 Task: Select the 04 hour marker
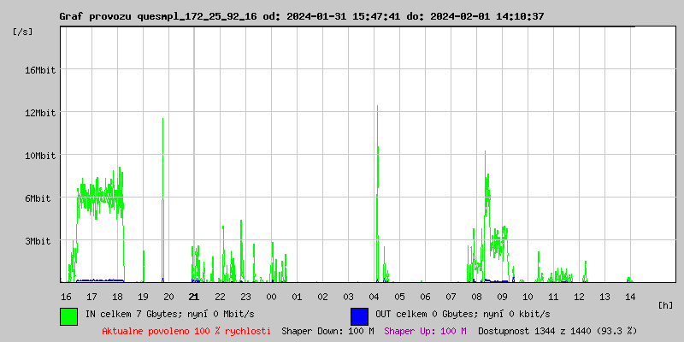click(374, 297)
